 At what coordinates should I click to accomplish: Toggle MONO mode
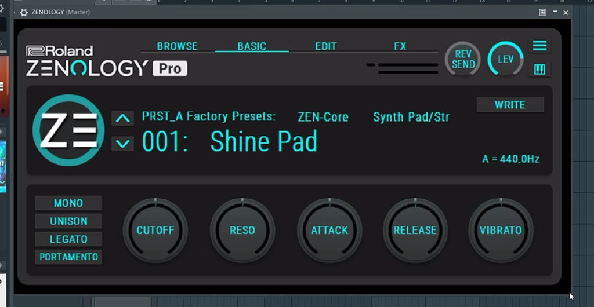[68, 203]
